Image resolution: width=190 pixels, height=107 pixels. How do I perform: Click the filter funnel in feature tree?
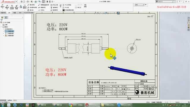click(x=1, y=20)
